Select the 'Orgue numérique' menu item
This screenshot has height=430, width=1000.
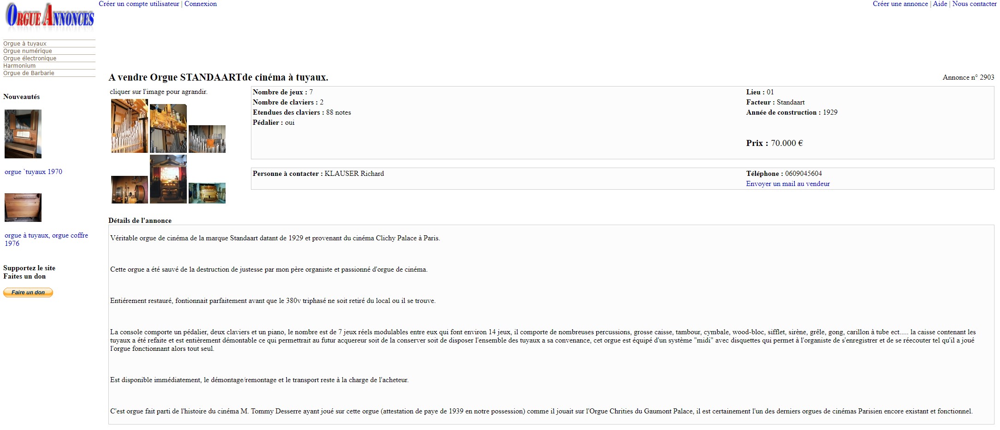click(28, 51)
